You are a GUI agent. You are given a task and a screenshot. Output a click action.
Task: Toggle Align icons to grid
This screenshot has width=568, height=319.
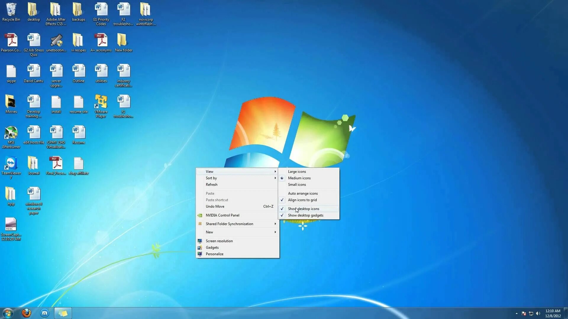tap(302, 200)
